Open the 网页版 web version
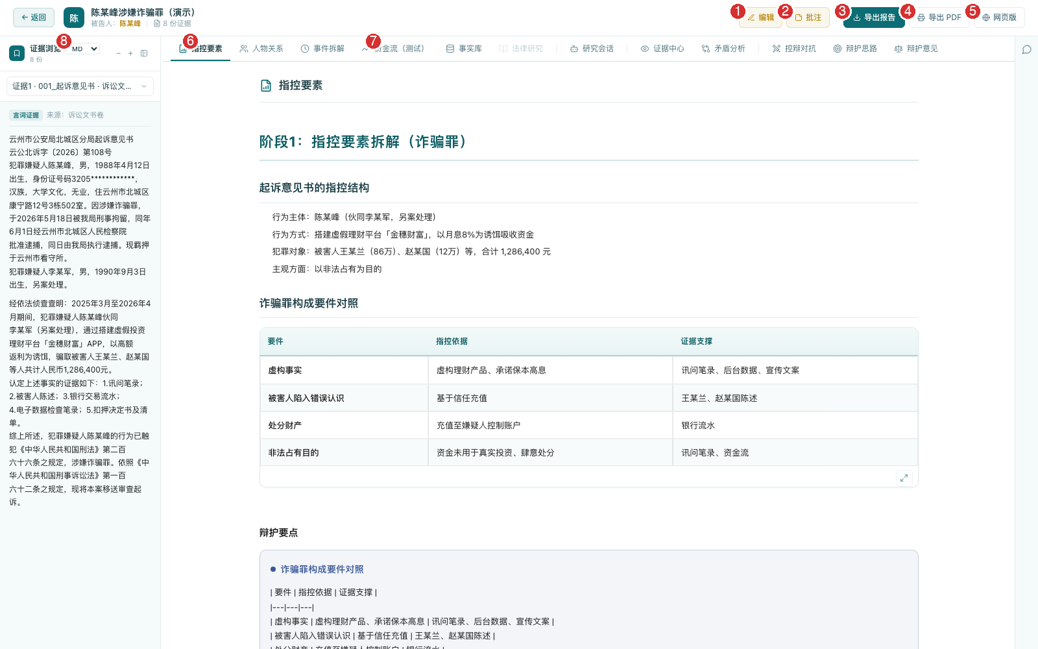 point(999,18)
